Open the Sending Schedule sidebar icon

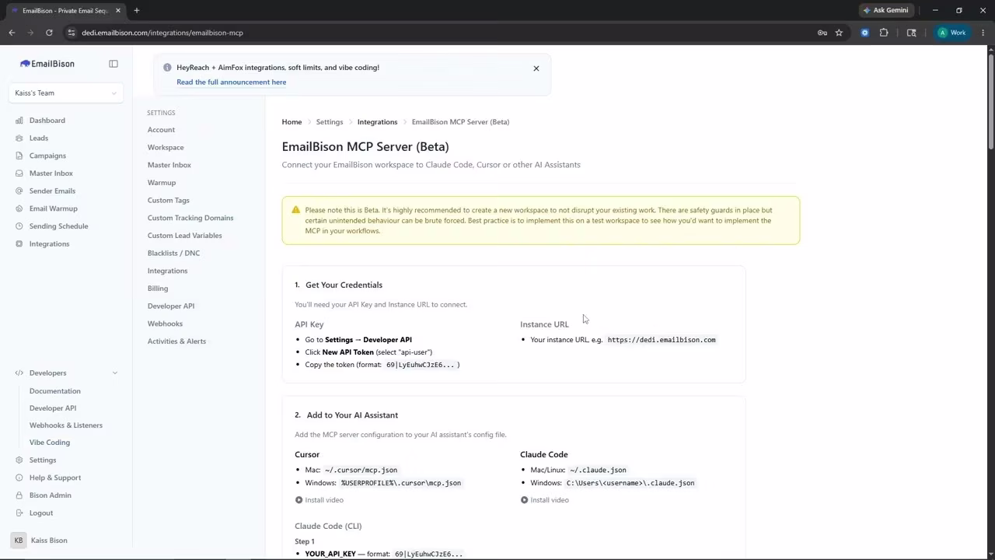coord(19,226)
